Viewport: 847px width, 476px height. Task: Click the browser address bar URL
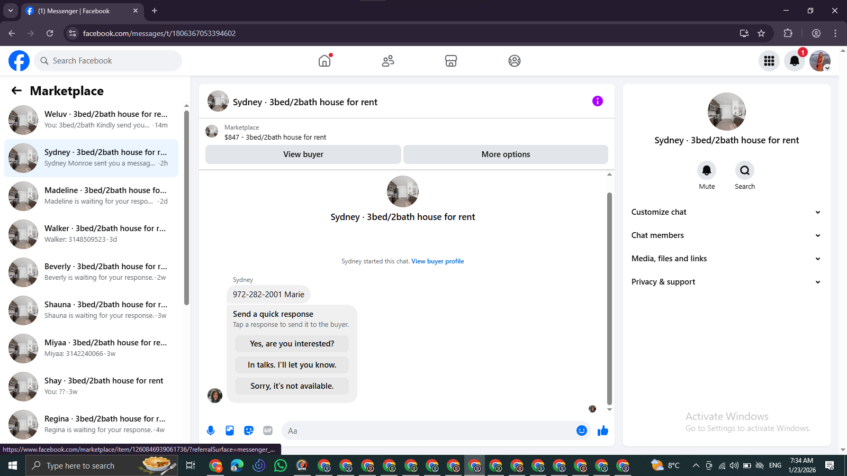click(159, 33)
